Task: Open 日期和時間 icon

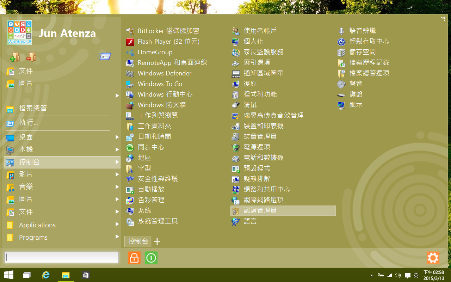Action: pos(130,137)
